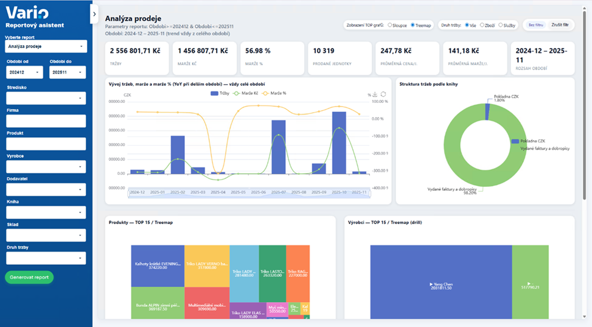Screen dimensions: 592x327
Task: Open the Středisko dropdown
Action: 46,97
